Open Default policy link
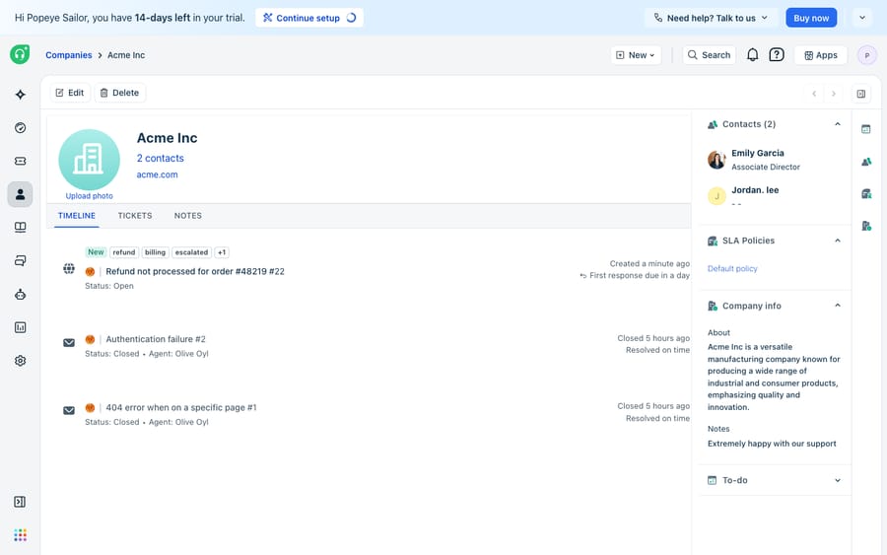 (732, 269)
